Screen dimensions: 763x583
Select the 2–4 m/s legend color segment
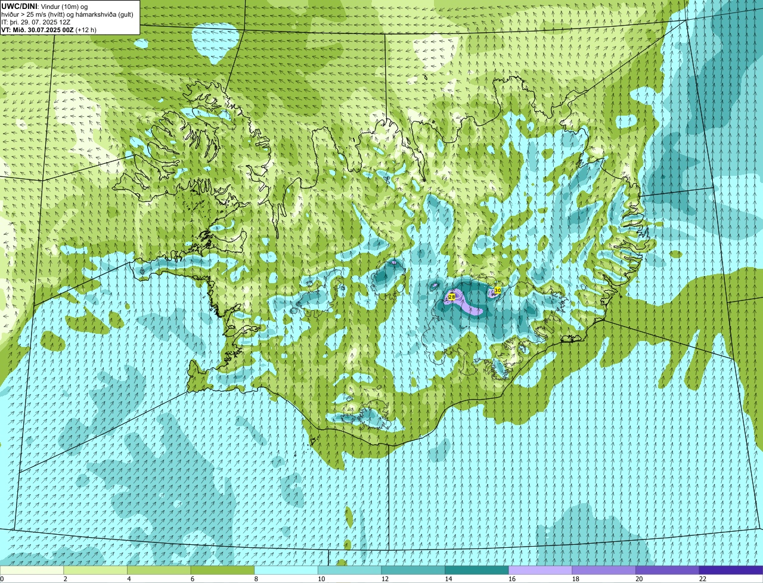click(95, 570)
